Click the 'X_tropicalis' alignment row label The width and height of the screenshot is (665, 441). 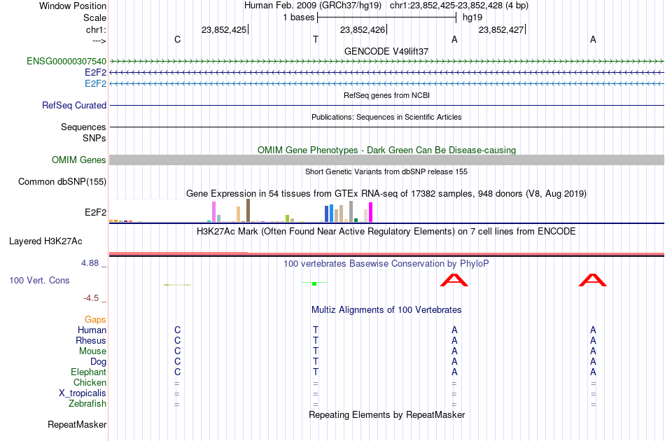pos(83,393)
